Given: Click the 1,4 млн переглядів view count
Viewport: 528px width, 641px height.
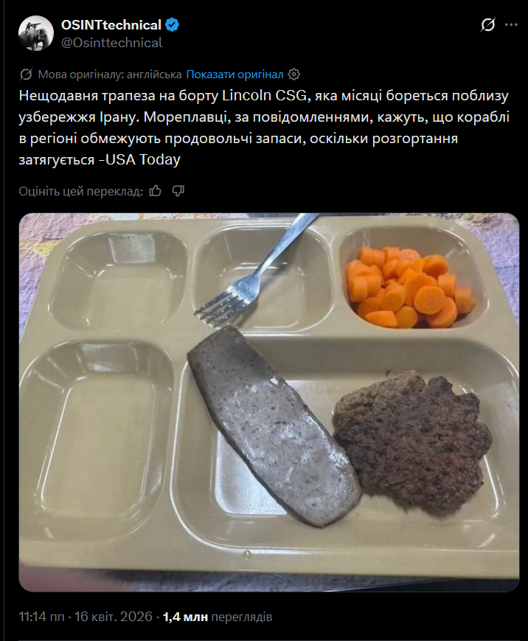Looking at the screenshot, I should pyautogui.click(x=218, y=617).
